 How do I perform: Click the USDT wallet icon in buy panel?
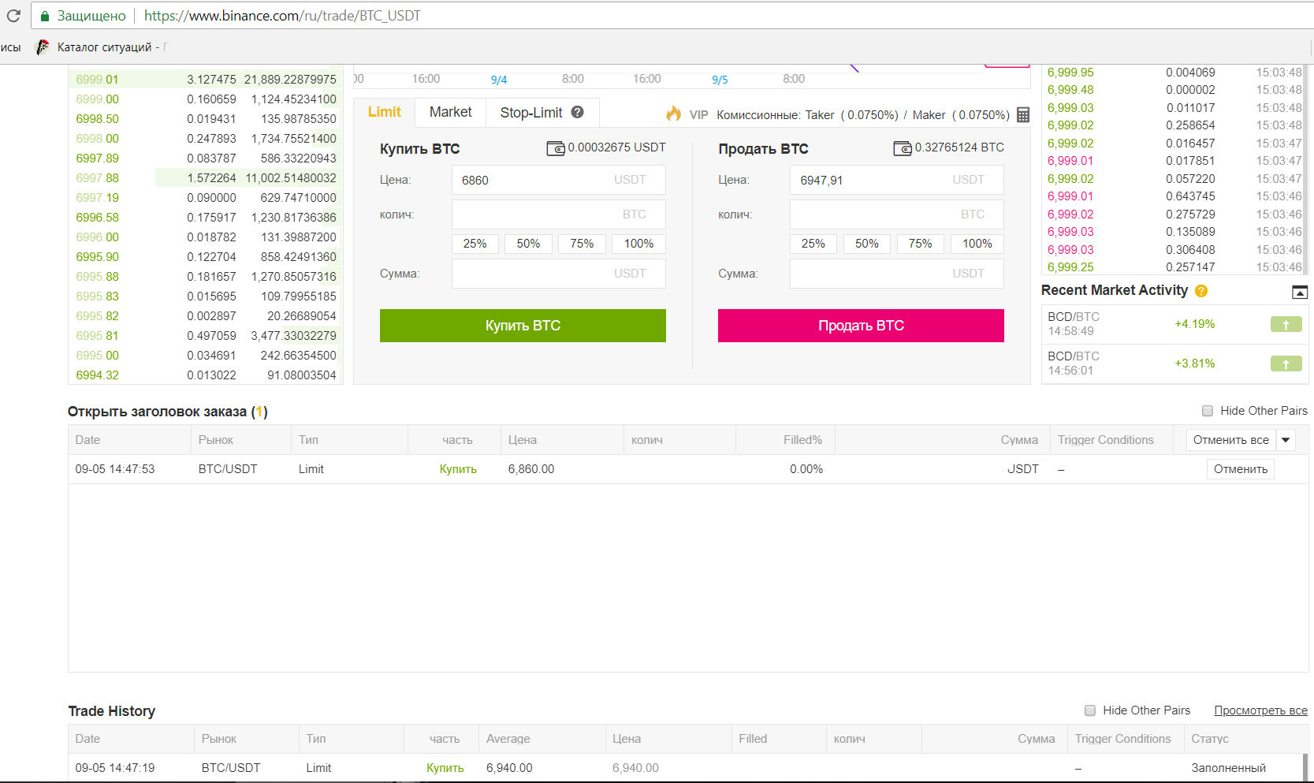(556, 148)
